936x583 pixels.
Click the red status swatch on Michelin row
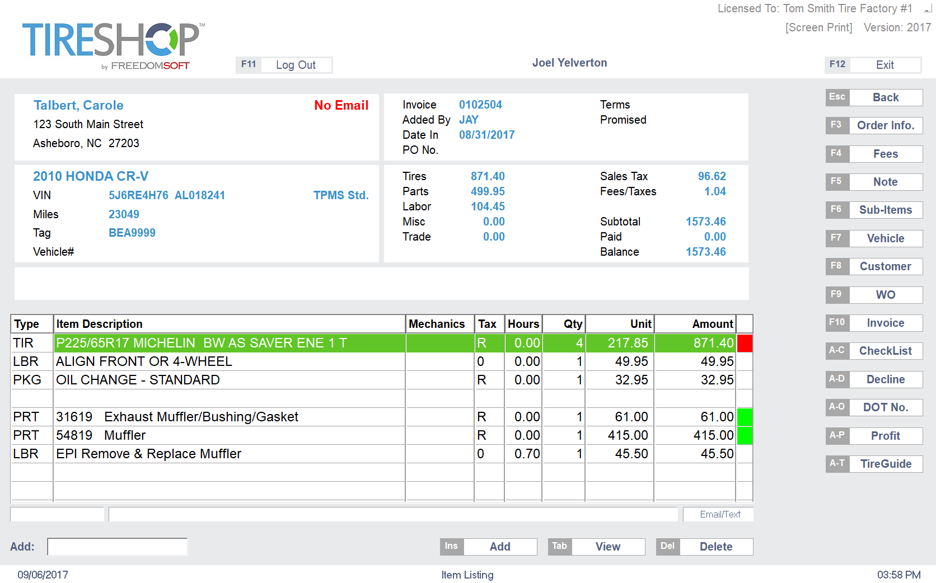745,343
